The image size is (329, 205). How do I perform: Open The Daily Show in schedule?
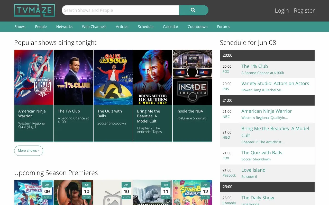coord(258,198)
